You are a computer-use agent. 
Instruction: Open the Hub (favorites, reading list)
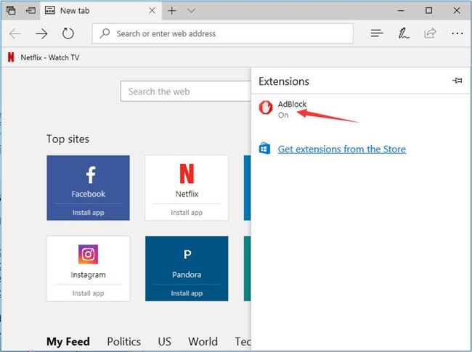coord(377,33)
